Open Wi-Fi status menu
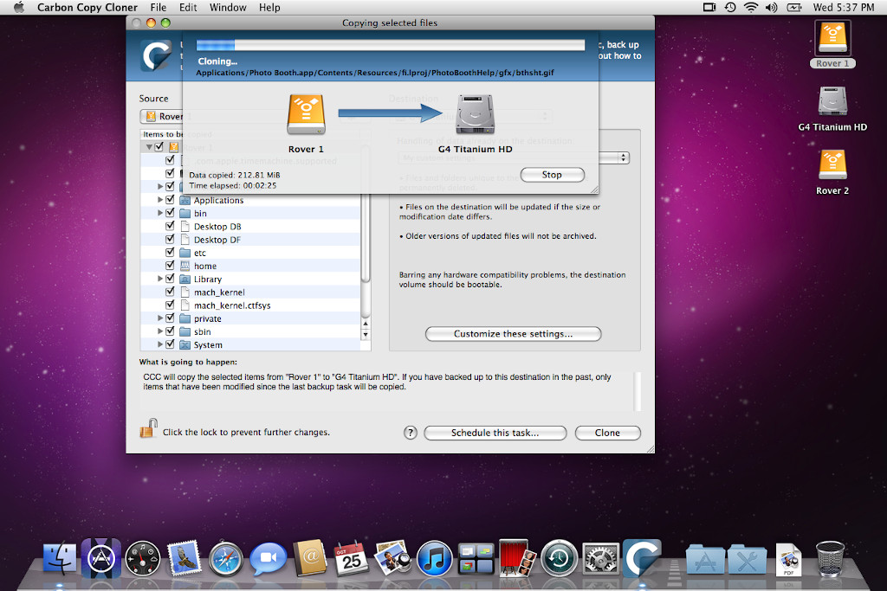The height and width of the screenshot is (591, 887). point(751,7)
